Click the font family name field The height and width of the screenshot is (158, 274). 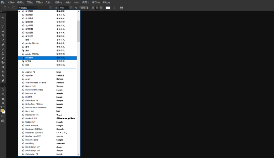pos(26,8)
